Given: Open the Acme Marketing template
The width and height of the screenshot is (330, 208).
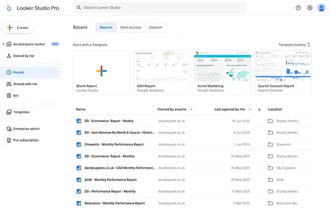Looking at the screenshot, I should click(222, 73).
